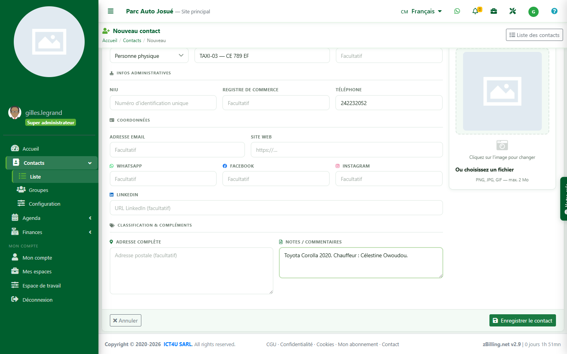Screen dimensions: 567x354
Task: Click the camera icon under photo
Action: 502,145
